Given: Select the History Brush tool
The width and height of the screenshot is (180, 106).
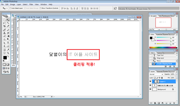Looking at the screenshot, I should (8, 33).
